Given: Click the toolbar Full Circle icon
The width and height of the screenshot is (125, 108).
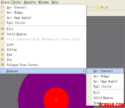Looking at the screenshot, I should tap(97, 7).
